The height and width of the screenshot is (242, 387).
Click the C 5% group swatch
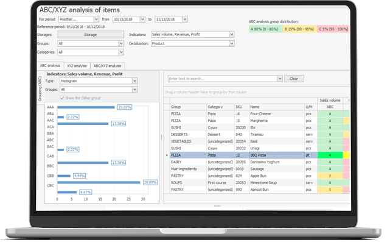coord(333,29)
